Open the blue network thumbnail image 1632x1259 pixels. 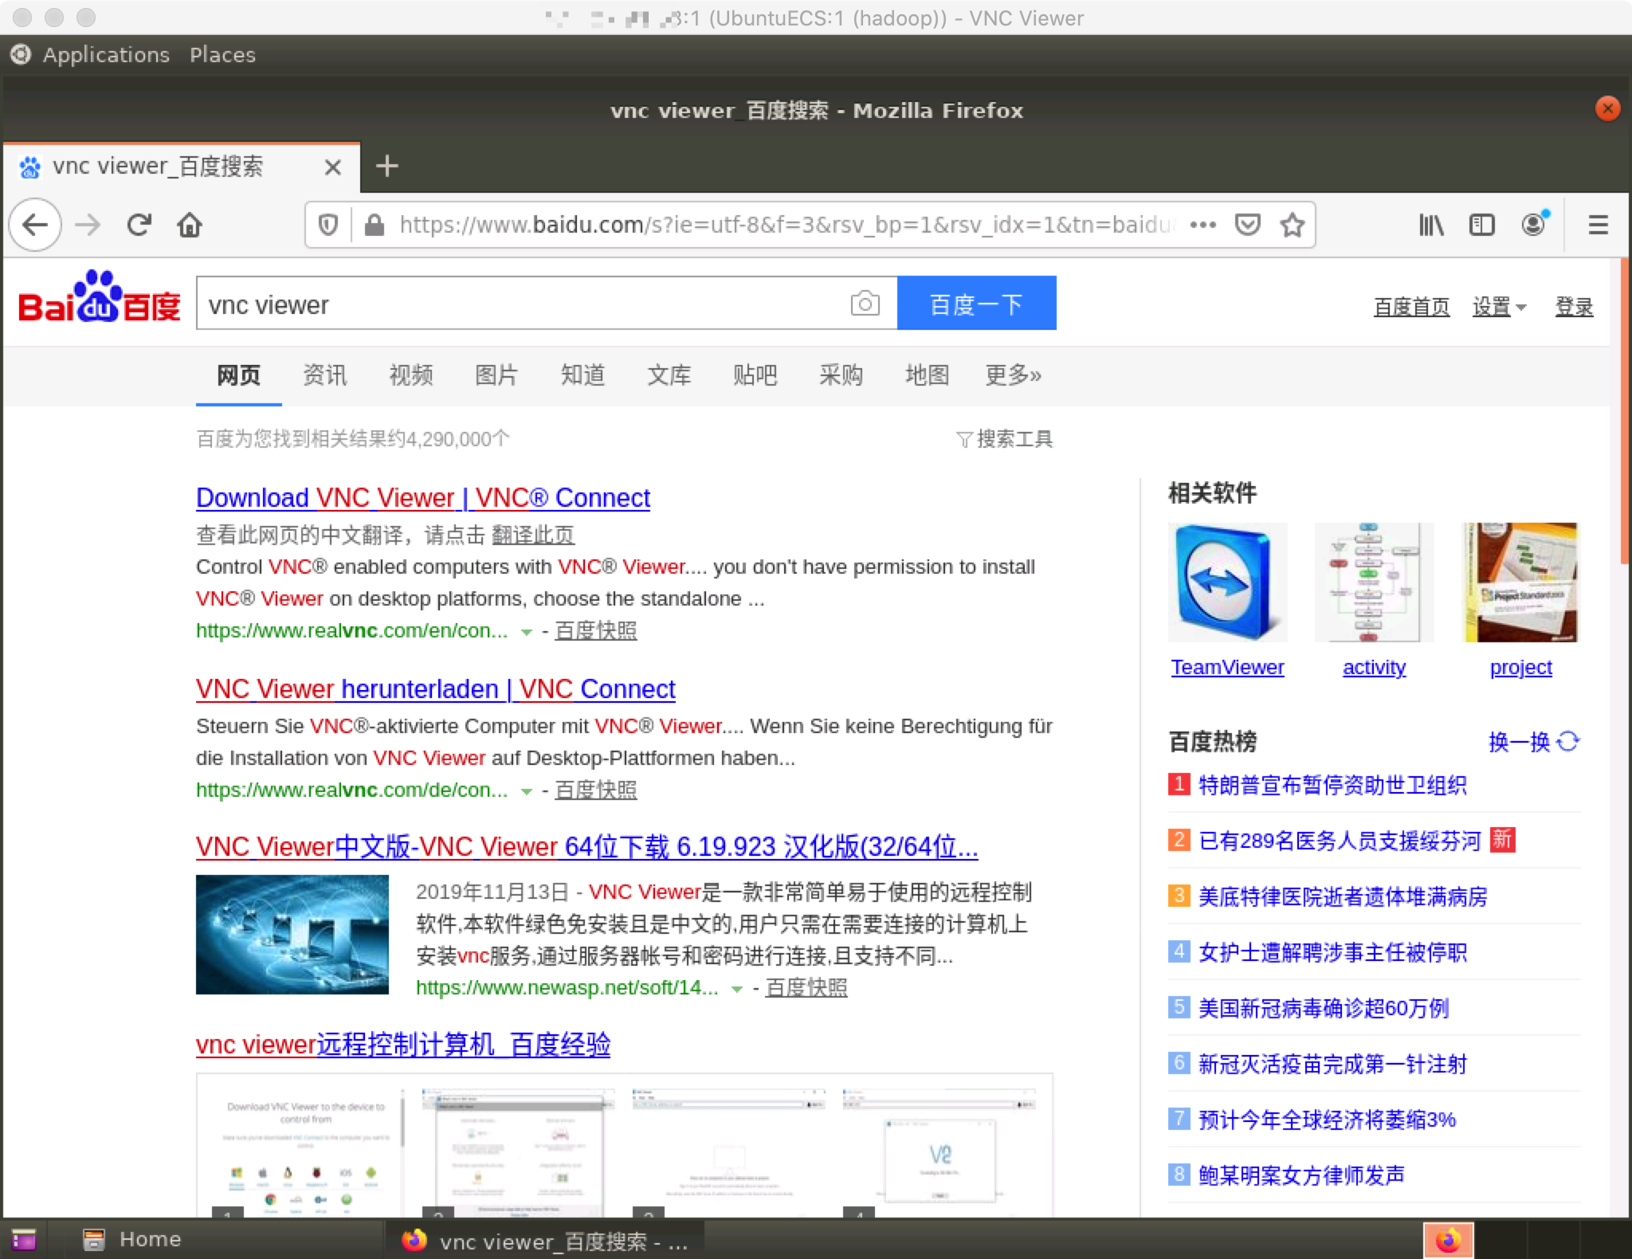click(x=292, y=935)
